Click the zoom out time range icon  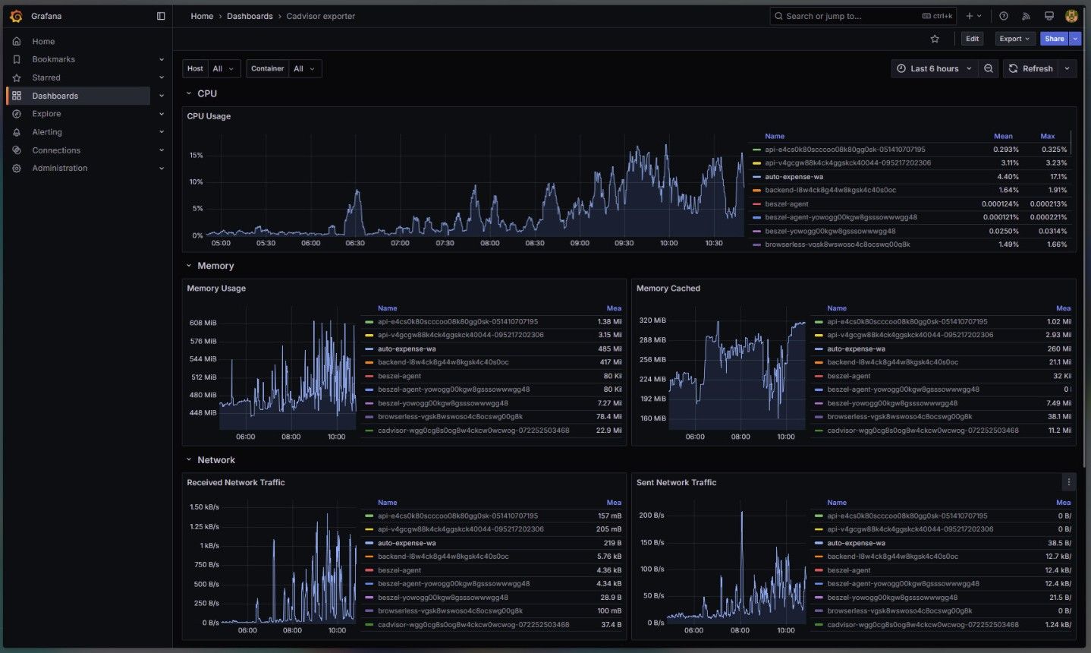(989, 68)
